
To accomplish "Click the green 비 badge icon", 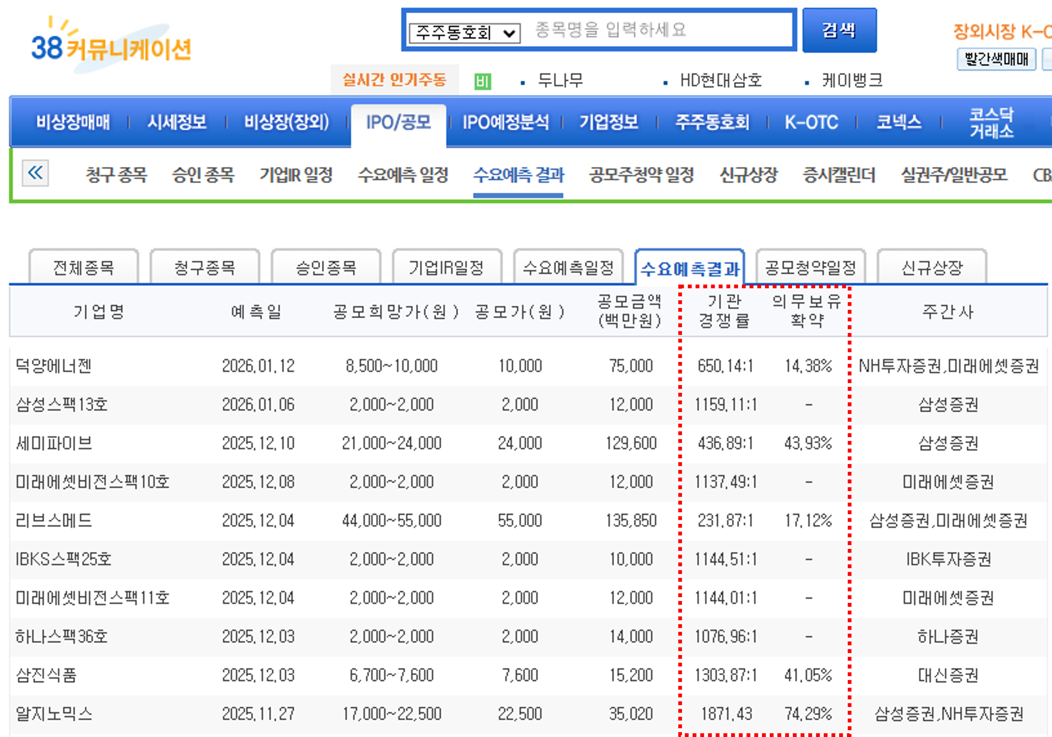I will [482, 82].
